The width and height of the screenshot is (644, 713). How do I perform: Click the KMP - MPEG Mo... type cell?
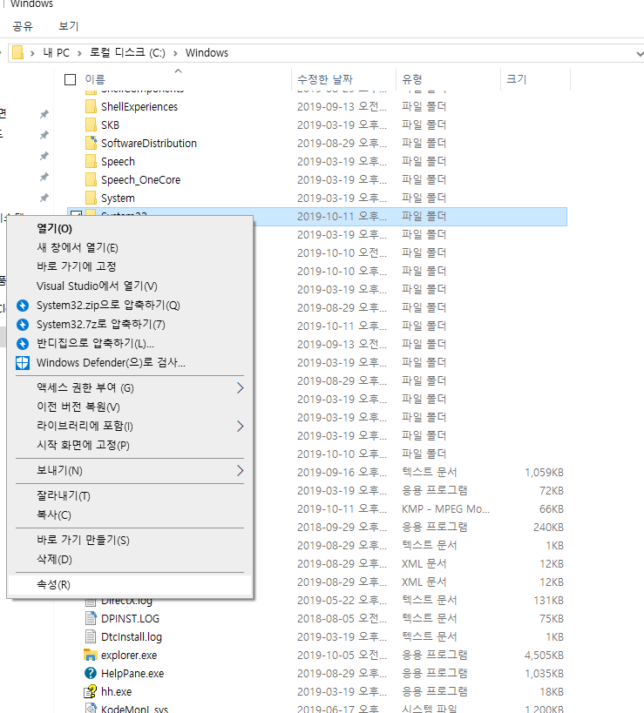tap(445, 508)
